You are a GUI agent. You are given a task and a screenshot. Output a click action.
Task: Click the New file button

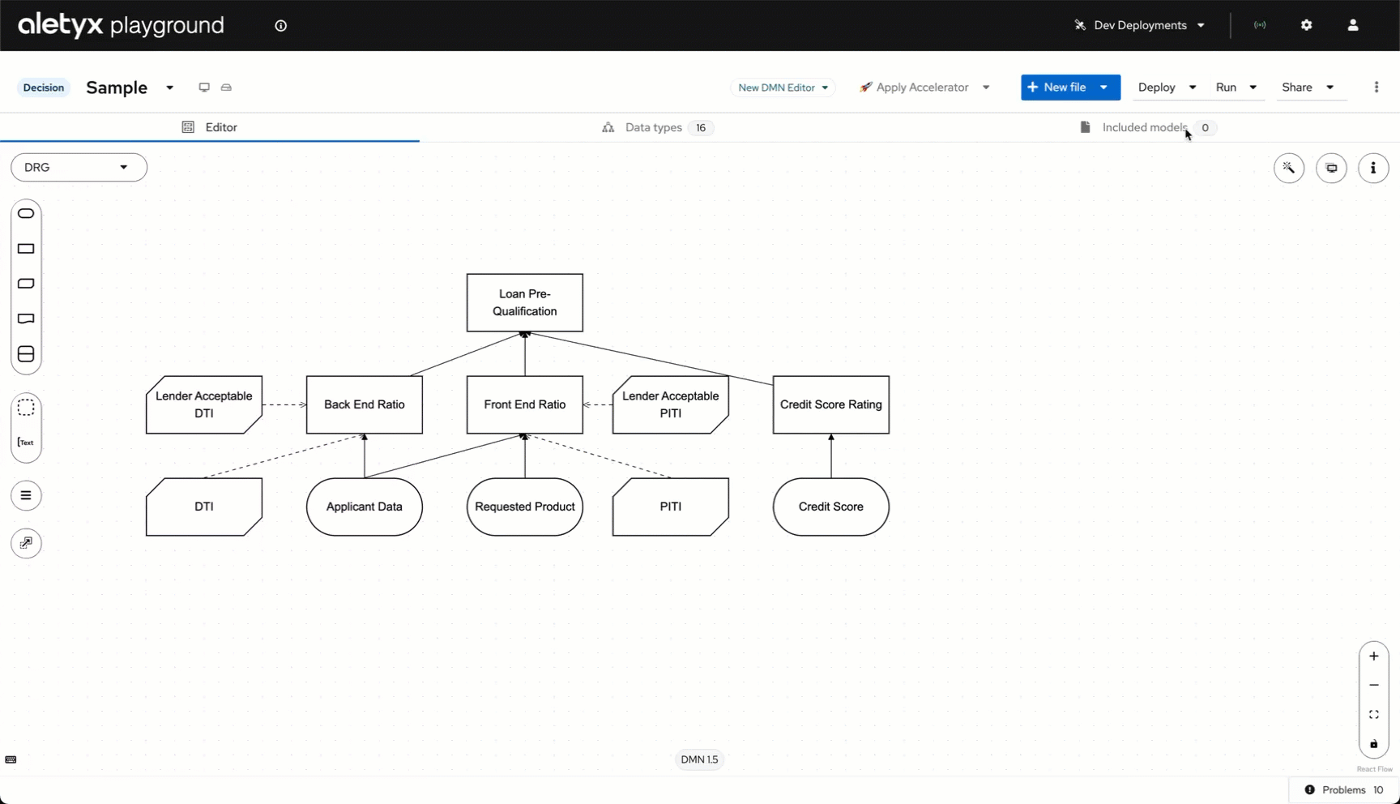(x=1056, y=88)
